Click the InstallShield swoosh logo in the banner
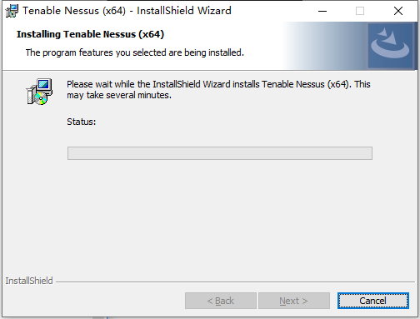 390,46
